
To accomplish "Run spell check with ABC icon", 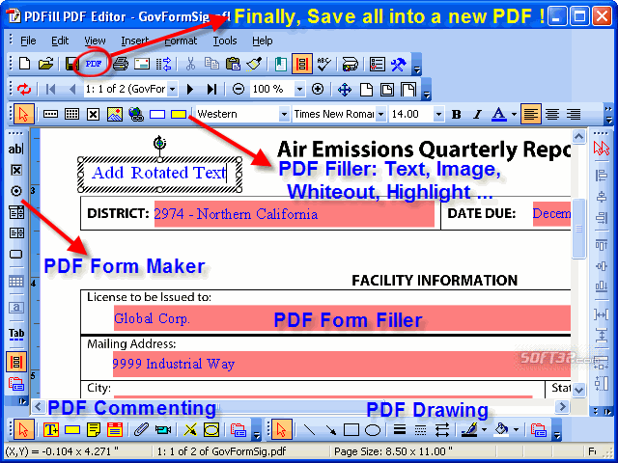I will click(324, 64).
